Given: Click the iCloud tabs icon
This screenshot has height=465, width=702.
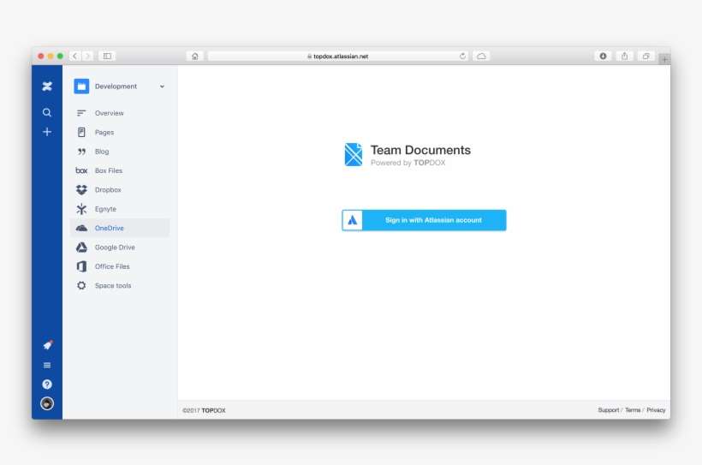Looking at the screenshot, I should coord(481,56).
